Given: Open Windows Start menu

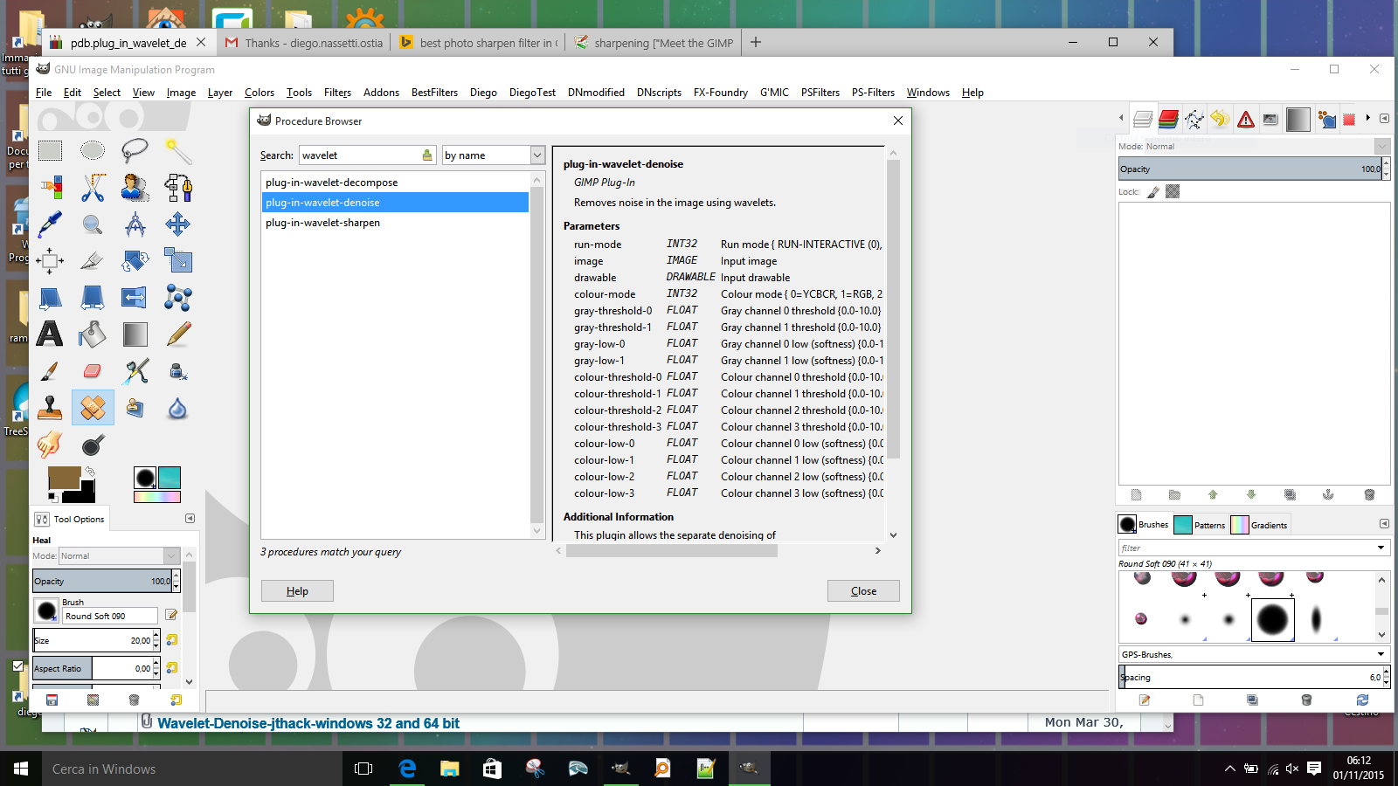Looking at the screenshot, I should [21, 769].
